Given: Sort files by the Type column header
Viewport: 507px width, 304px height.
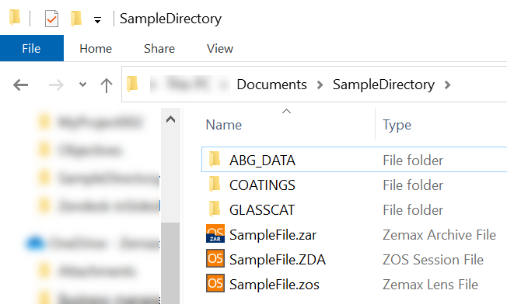Looking at the screenshot, I should (x=397, y=125).
